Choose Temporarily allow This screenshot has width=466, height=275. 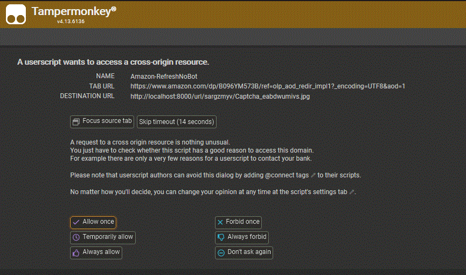tap(103, 237)
